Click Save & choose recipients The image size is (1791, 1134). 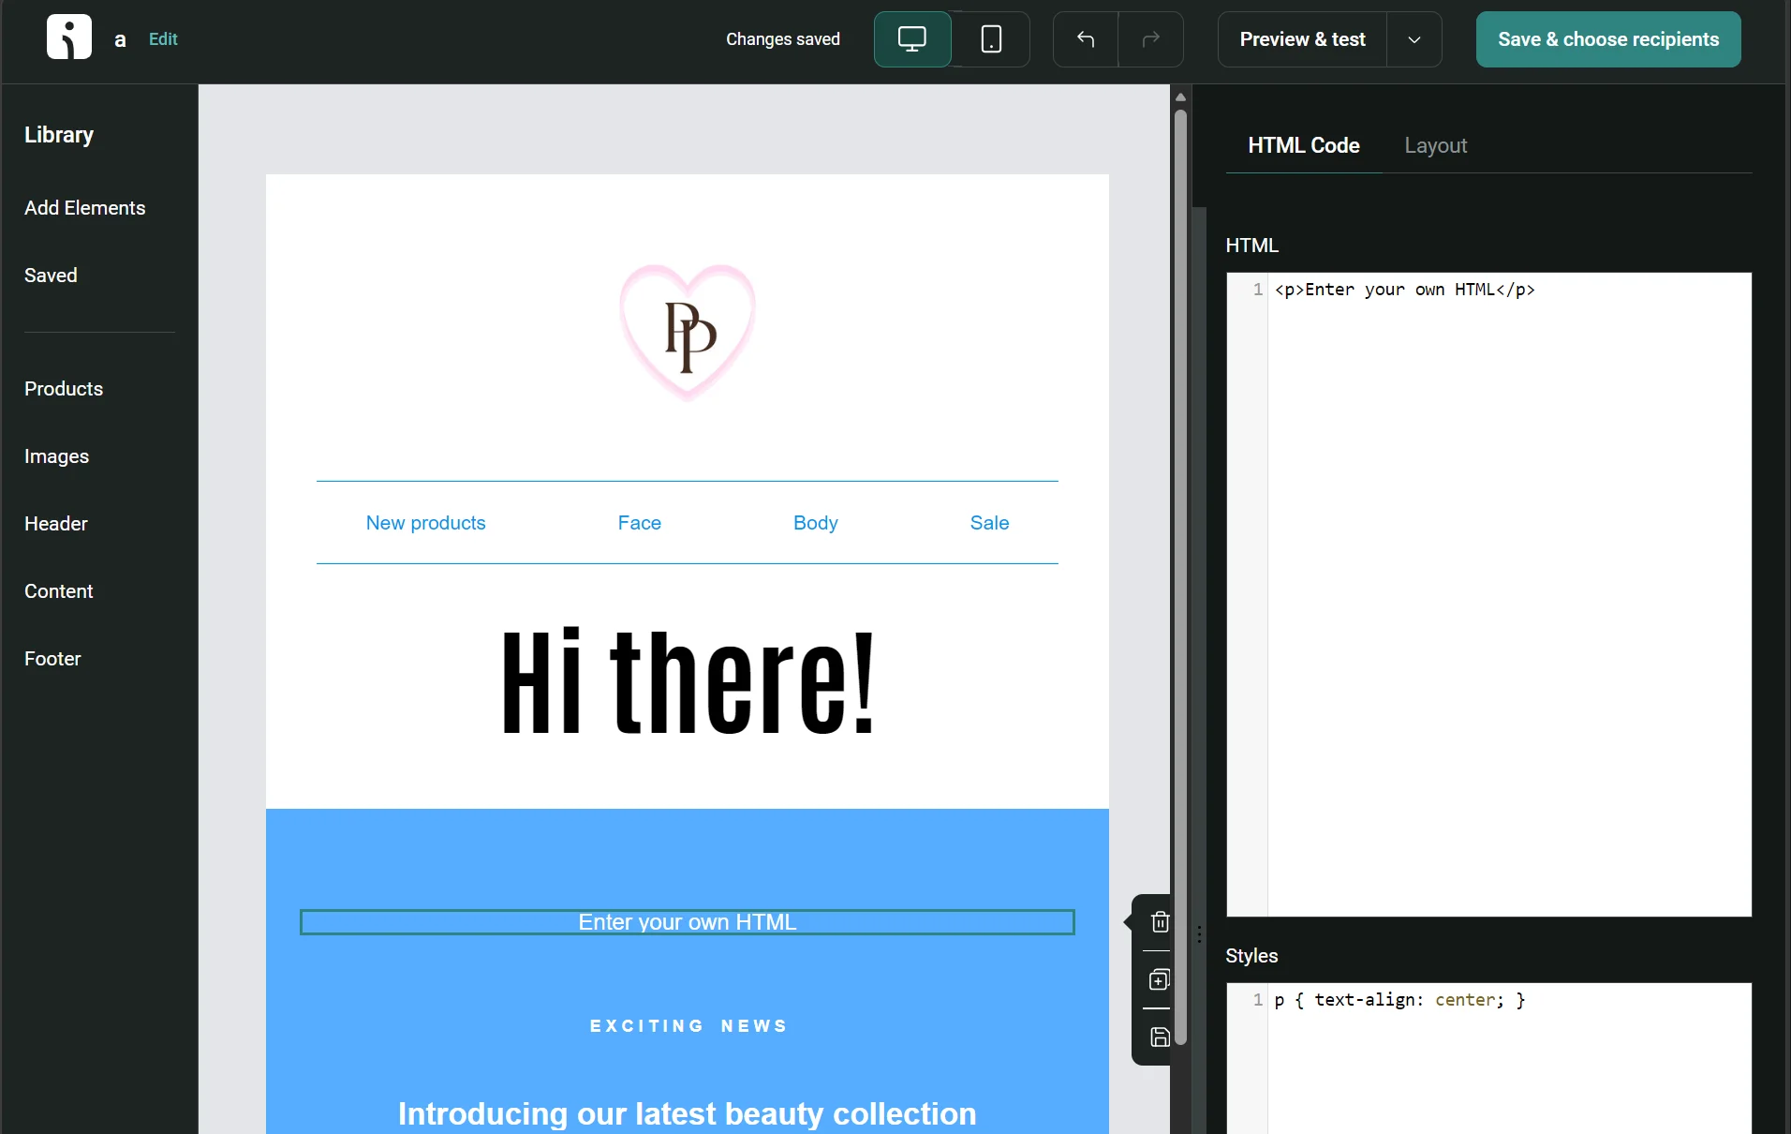click(x=1608, y=39)
